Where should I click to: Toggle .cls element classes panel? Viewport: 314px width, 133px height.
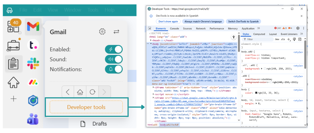[x=283, y=39]
